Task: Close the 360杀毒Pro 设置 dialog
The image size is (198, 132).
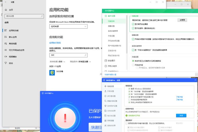Action: 195,80
